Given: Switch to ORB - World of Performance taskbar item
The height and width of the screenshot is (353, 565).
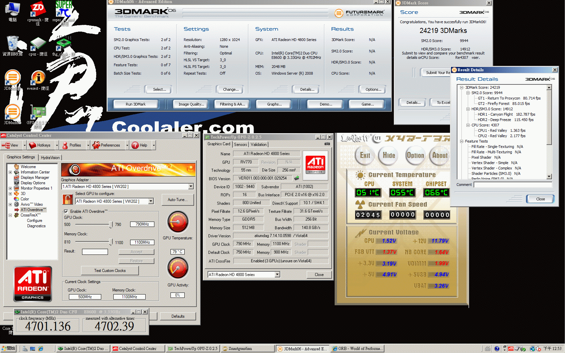Looking at the screenshot, I should pyautogui.click(x=357, y=349).
